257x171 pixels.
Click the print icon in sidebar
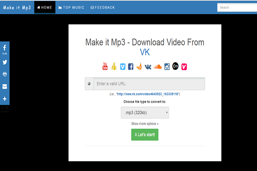point(5,74)
